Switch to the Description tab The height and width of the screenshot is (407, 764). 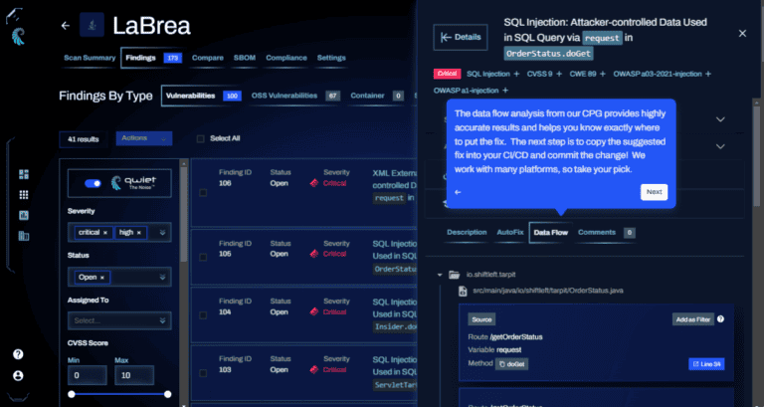tap(467, 233)
